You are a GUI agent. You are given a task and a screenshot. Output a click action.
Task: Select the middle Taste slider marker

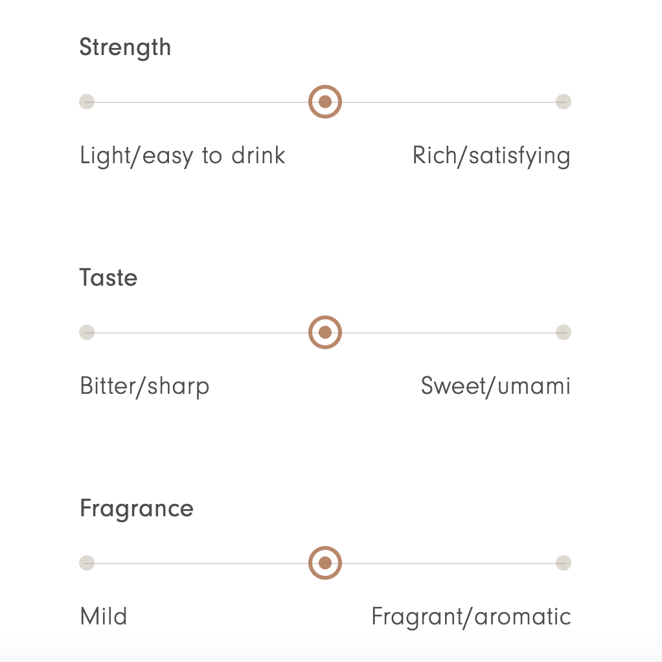(325, 332)
